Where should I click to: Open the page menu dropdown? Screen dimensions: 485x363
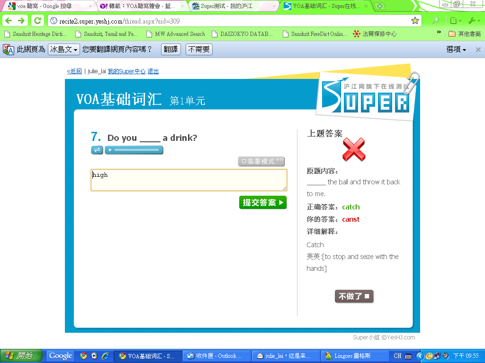pos(455,21)
